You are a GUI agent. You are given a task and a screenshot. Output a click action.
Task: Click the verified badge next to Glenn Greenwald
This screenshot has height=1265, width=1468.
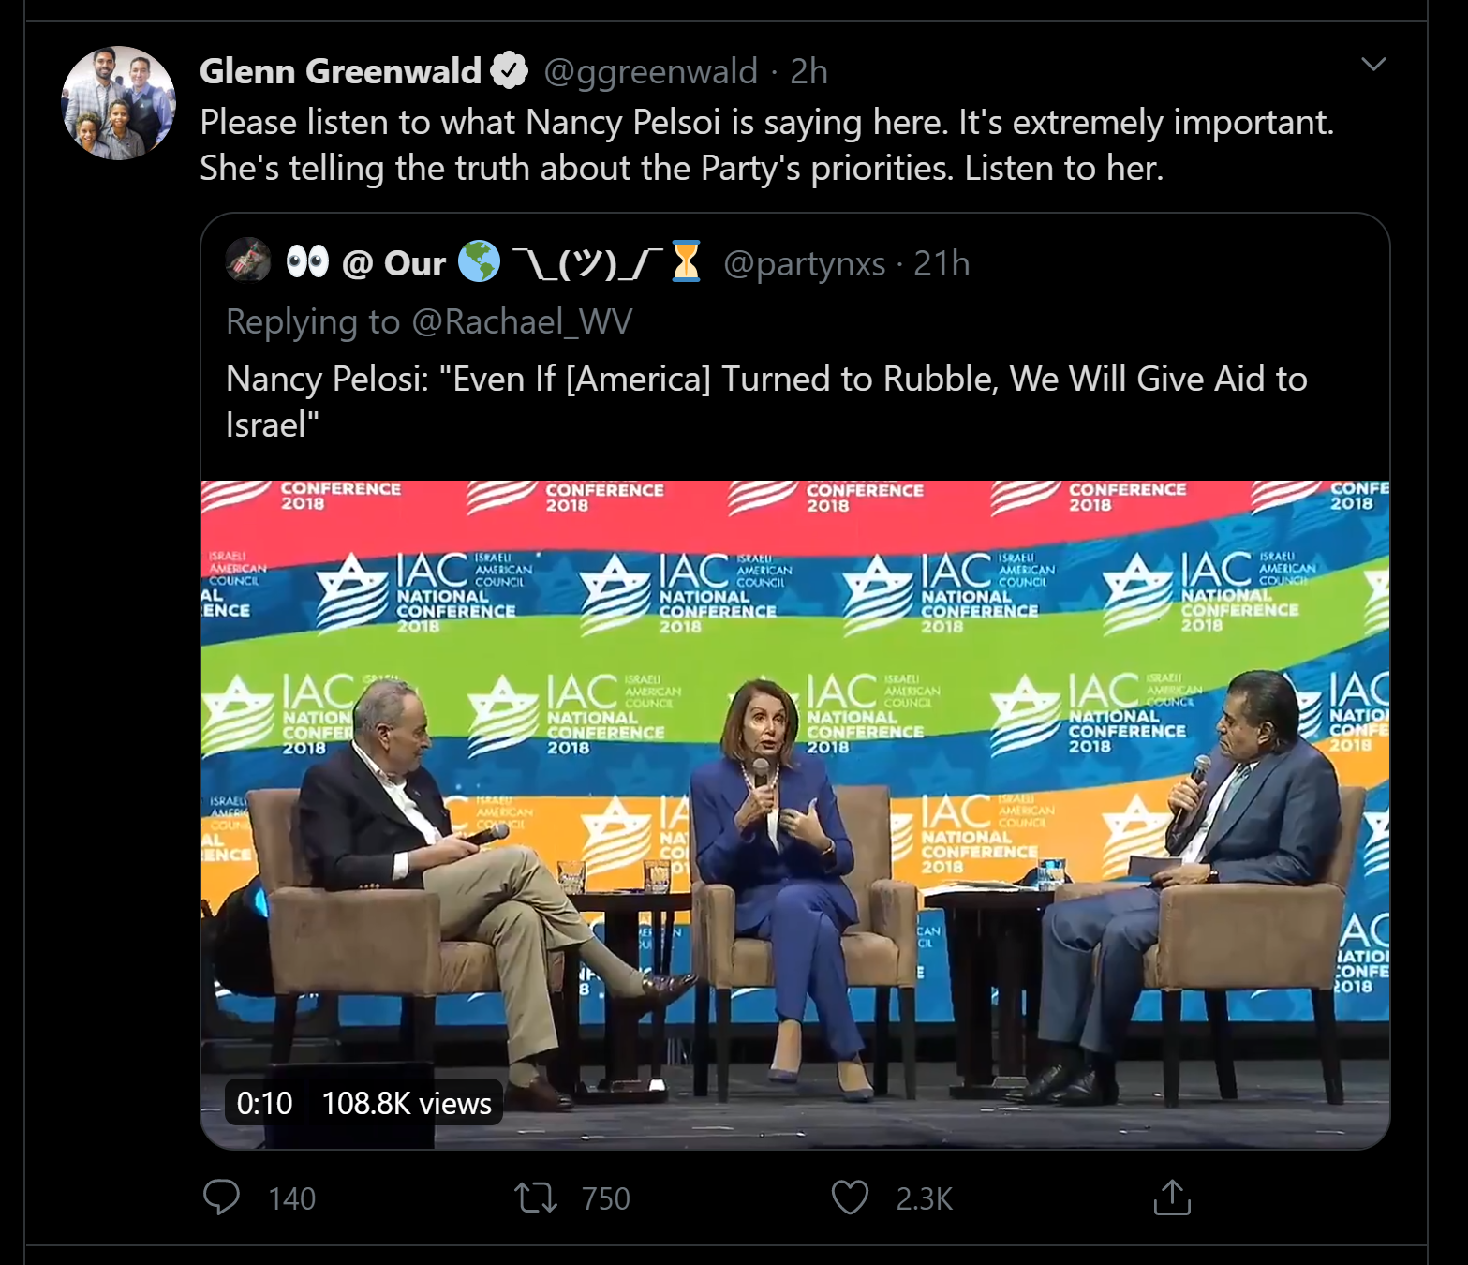[x=510, y=71]
